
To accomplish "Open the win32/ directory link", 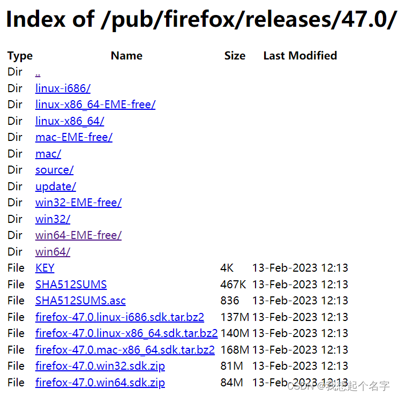I will (53, 219).
